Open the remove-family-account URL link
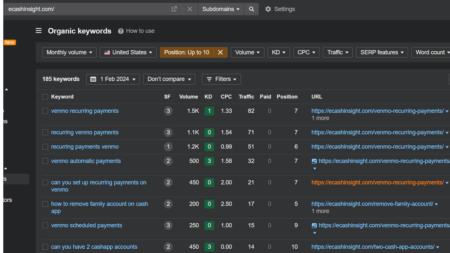Screen dimensions: 450x253 [372, 204]
